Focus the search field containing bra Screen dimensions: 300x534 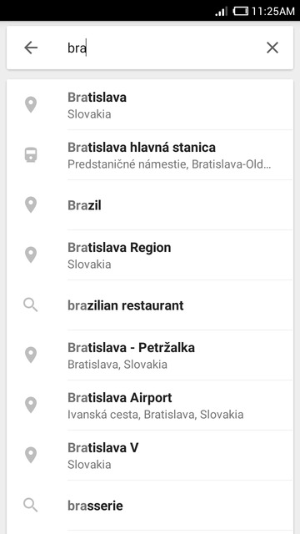pos(158,48)
